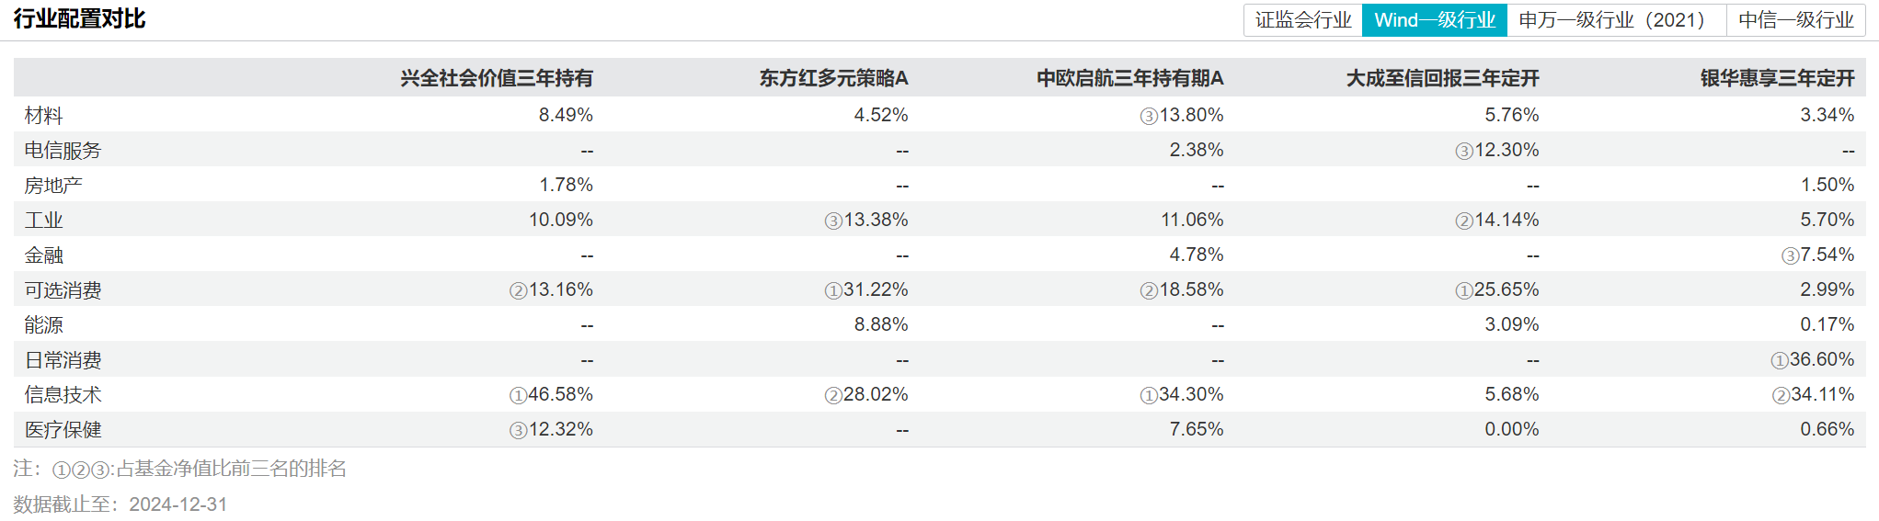Viewport: 1879px width, 521px height.
Task: Click the rank ③ marker beside 12.30%
Action: point(1464,152)
